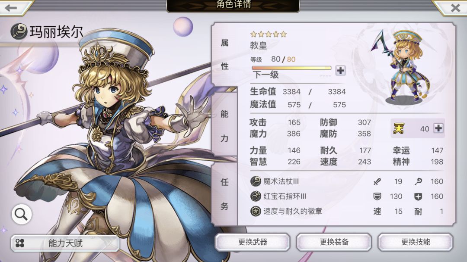
Task: Click the level experience progress bar
Action: pos(291,68)
